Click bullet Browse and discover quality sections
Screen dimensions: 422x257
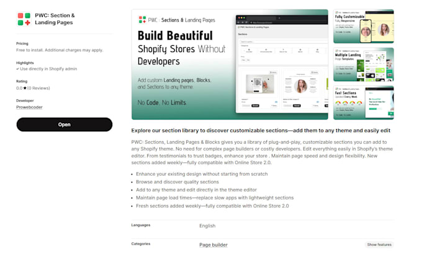(x=177, y=182)
